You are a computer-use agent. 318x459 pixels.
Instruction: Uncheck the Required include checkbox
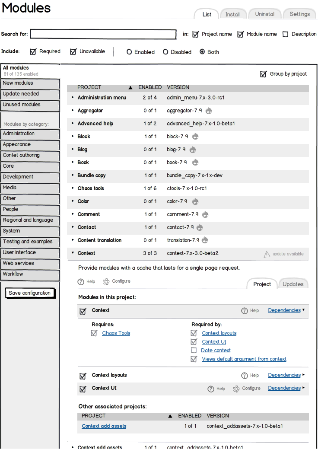click(x=33, y=51)
